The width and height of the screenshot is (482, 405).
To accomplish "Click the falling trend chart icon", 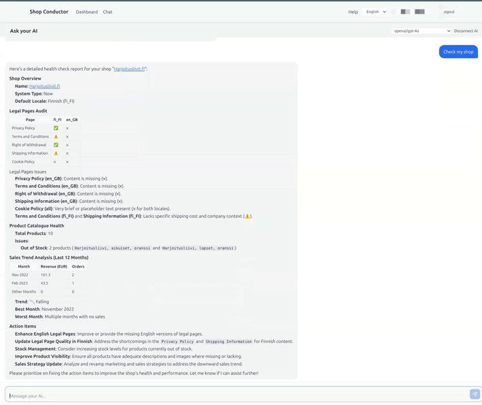I will tap(32, 302).
